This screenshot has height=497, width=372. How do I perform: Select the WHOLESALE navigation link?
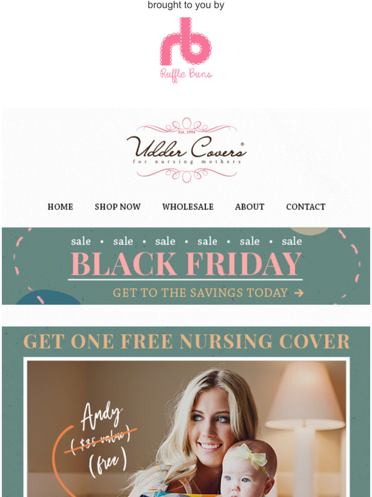point(188,207)
